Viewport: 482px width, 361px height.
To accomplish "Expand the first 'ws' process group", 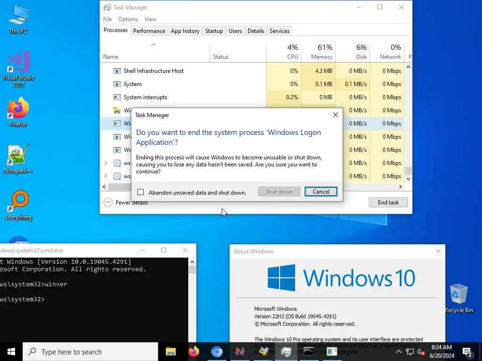I will click(106, 163).
